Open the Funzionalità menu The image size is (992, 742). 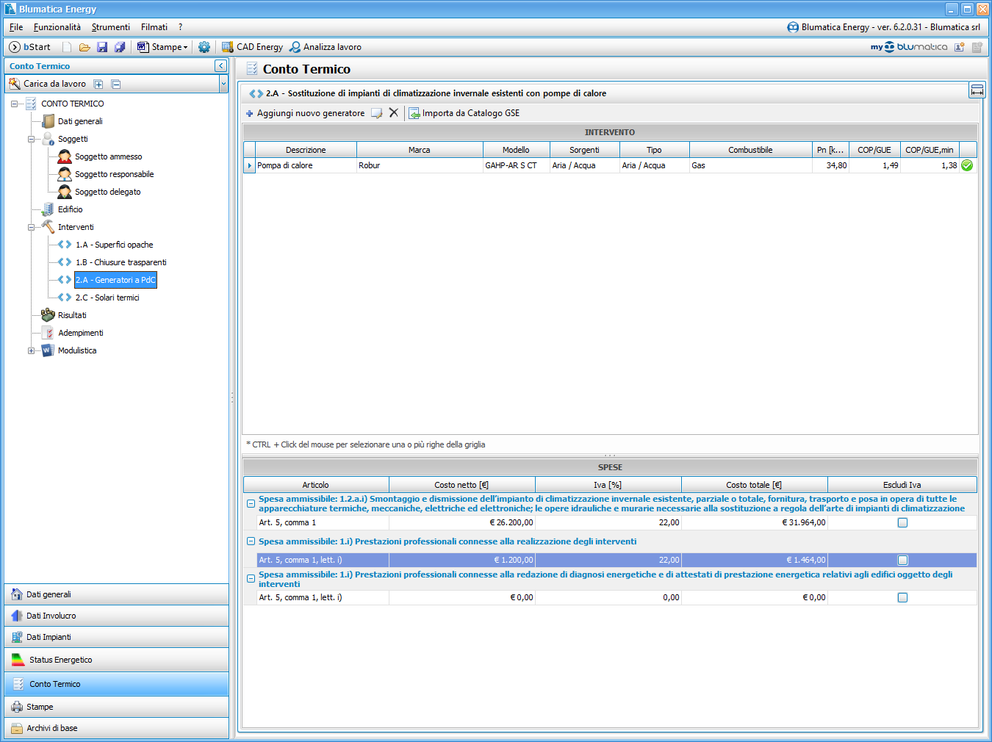(x=57, y=27)
